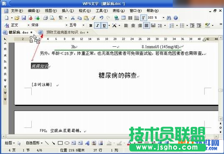Increase the paragraph indent
Image resolution: width=224 pixels, height=154 pixels.
[199, 25]
